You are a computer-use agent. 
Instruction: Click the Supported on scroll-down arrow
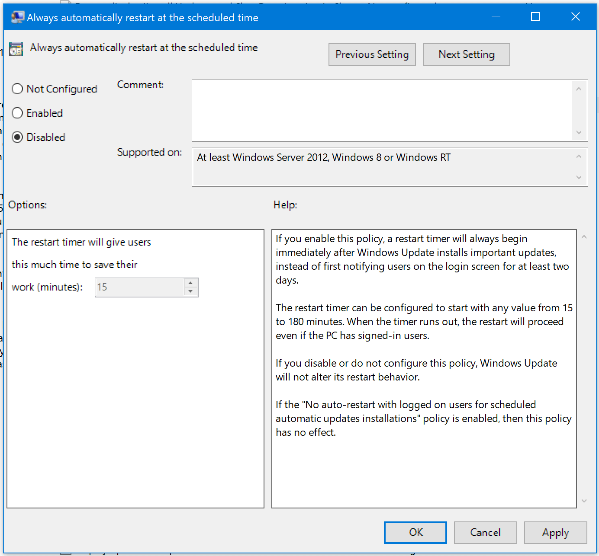pyautogui.click(x=579, y=177)
